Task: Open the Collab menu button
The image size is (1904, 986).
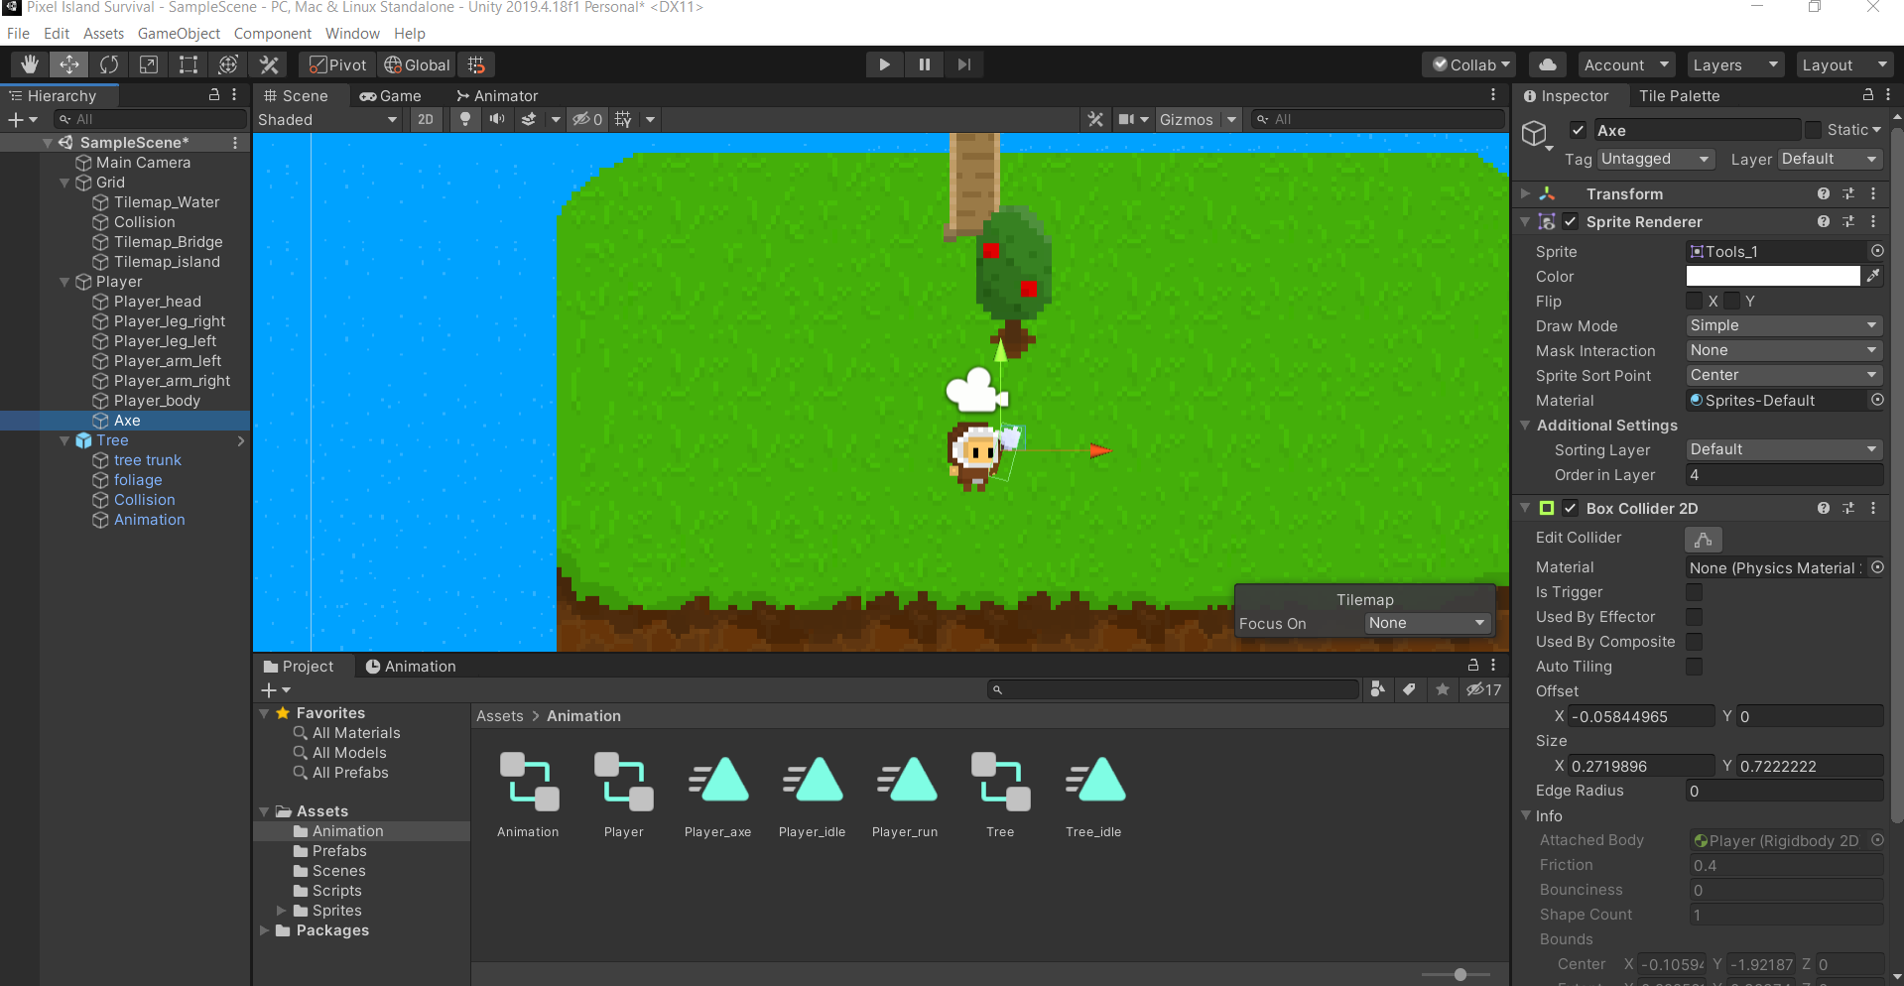Action: (x=1468, y=64)
